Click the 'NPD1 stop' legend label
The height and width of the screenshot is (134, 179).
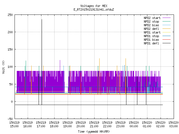[x=151, y=36]
